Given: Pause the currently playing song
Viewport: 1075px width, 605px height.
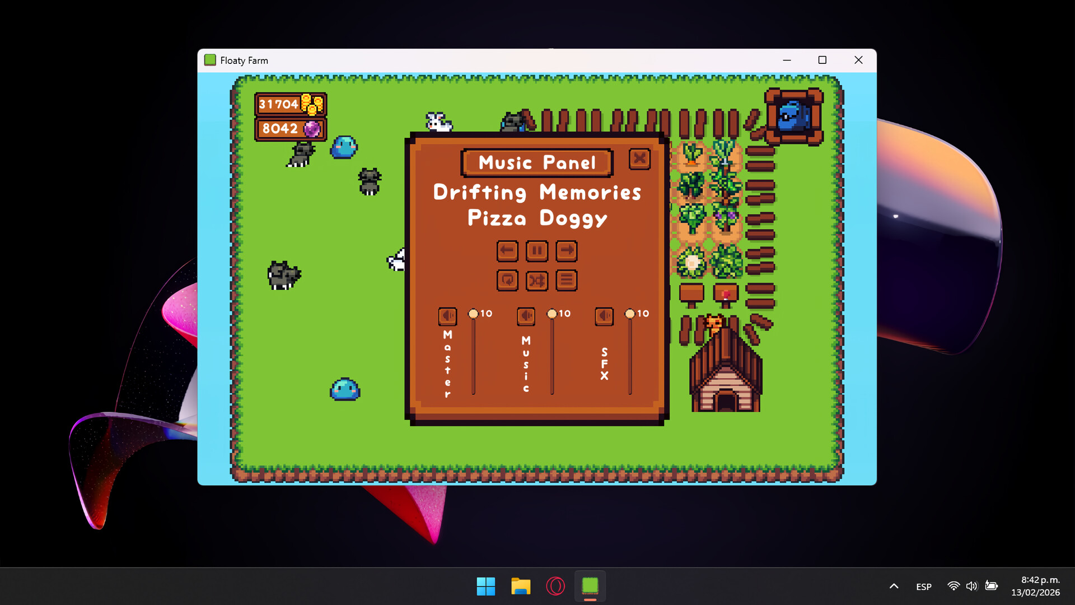Looking at the screenshot, I should pyautogui.click(x=537, y=251).
